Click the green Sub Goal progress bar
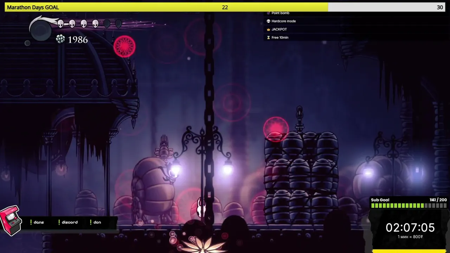This screenshot has width=450, height=253. [x=409, y=206]
